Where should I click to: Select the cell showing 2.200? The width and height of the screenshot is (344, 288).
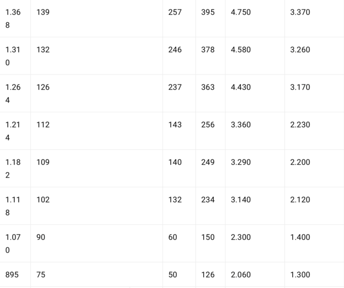pos(314,168)
